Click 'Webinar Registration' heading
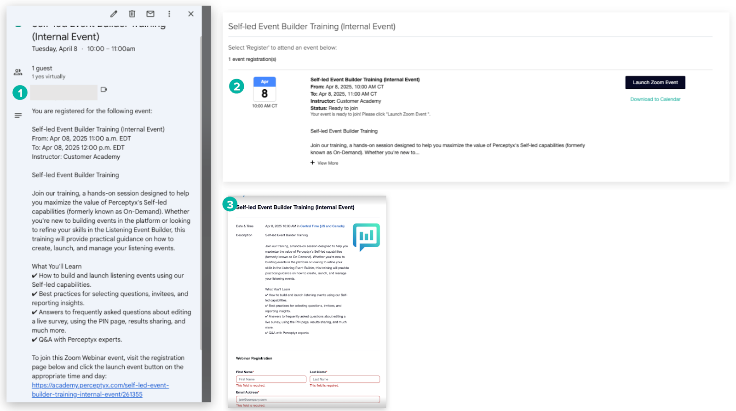 [254, 358]
